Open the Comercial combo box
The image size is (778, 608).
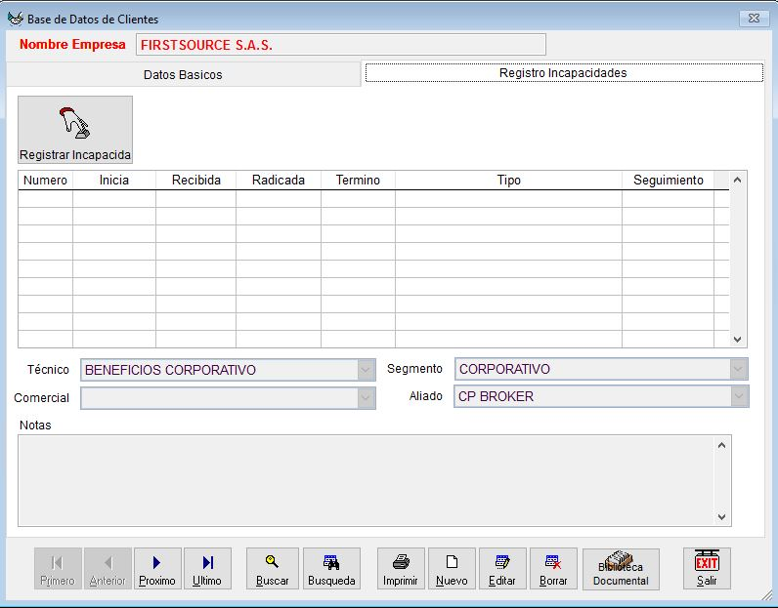click(x=367, y=398)
